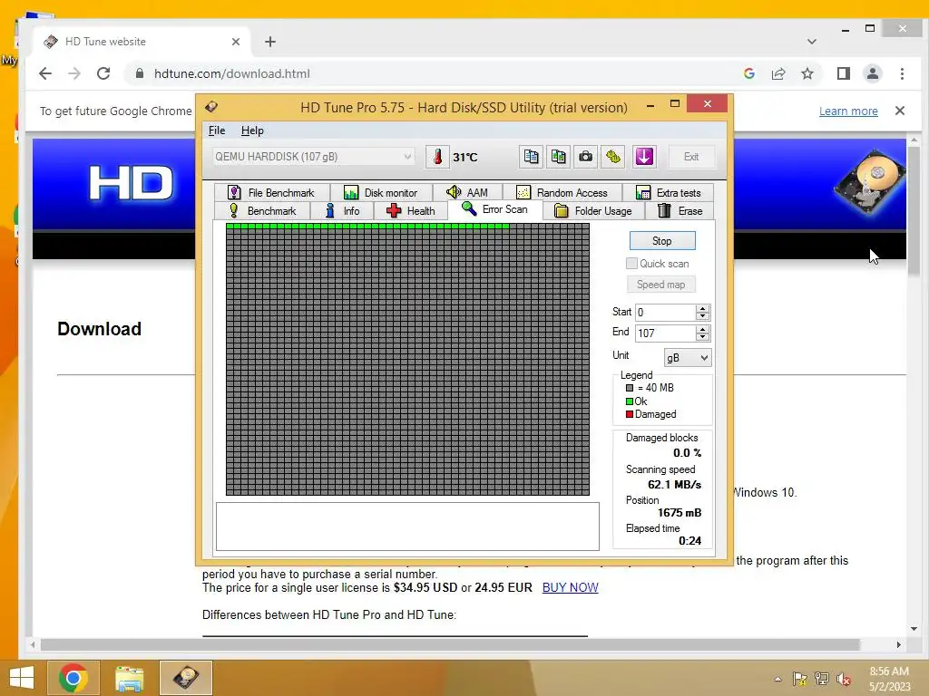This screenshot has width=929, height=696.
Task: Stop the running error scan
Action: pos(661,241)
